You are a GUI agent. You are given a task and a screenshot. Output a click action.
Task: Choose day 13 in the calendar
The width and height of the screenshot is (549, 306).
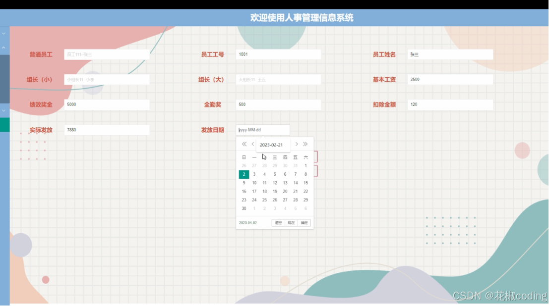tap(285, 183)
